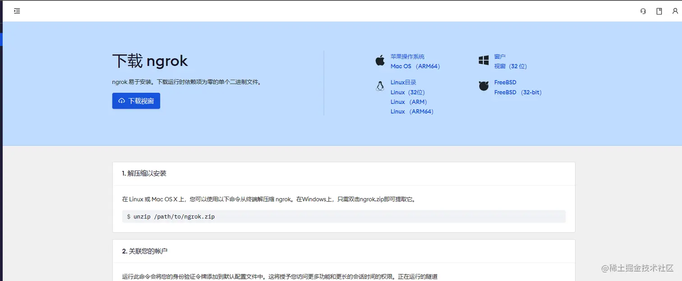
Task: Click the ngrok 易于安装 description text
Action: (187, 83)
